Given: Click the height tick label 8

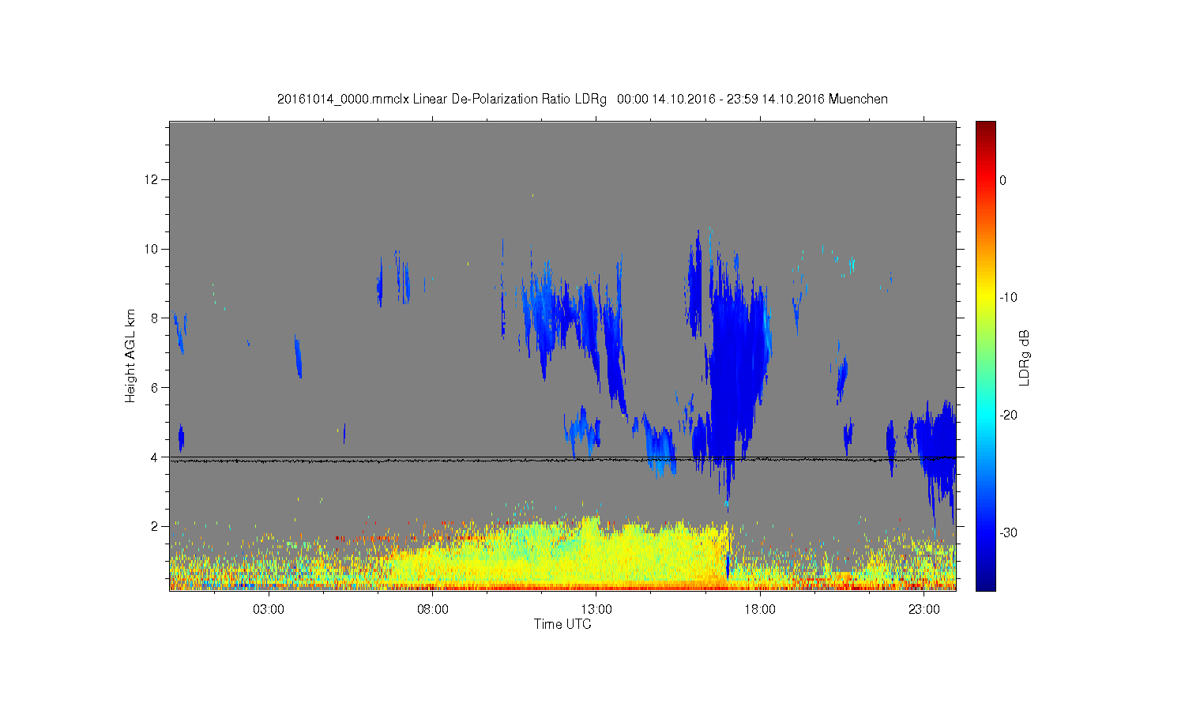Looking at the screenshot, I should click(155, 318).
